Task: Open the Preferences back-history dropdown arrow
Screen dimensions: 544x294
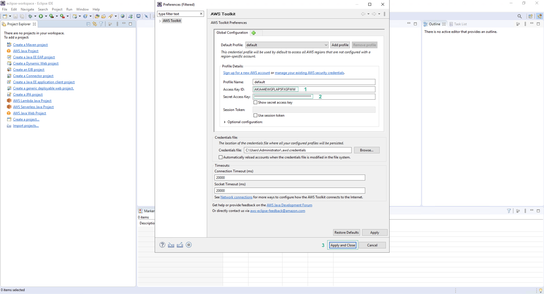Action: click(x=368, y=14)
